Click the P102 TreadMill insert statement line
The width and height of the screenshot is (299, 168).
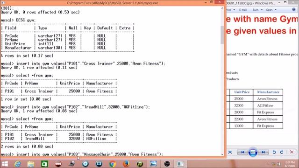pos(75,107)
